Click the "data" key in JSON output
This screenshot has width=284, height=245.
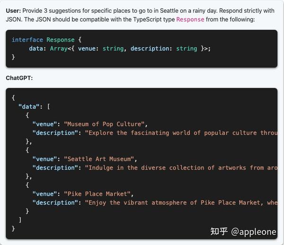[29, 106]
